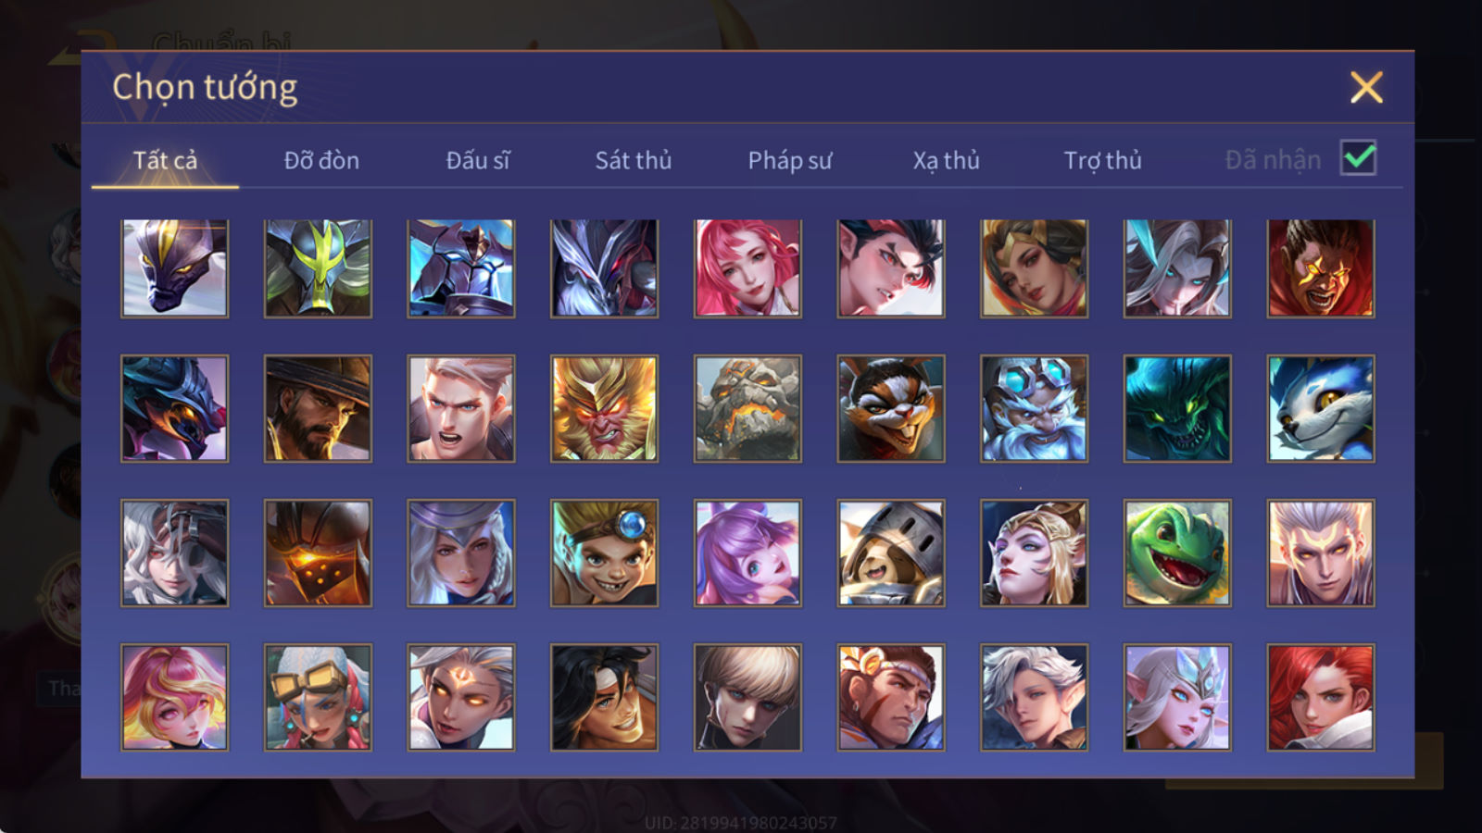The image size is (1482, 833).
Task: Select the Monkey King hero with golden crown
Action: [604, 408]
